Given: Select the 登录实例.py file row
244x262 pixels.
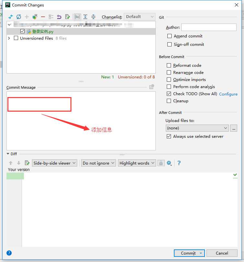Looking at the screenshot, I should [81, 31].
